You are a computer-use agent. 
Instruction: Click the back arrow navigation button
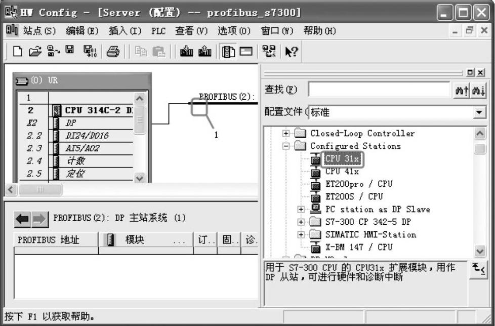[x=22, y=219]
